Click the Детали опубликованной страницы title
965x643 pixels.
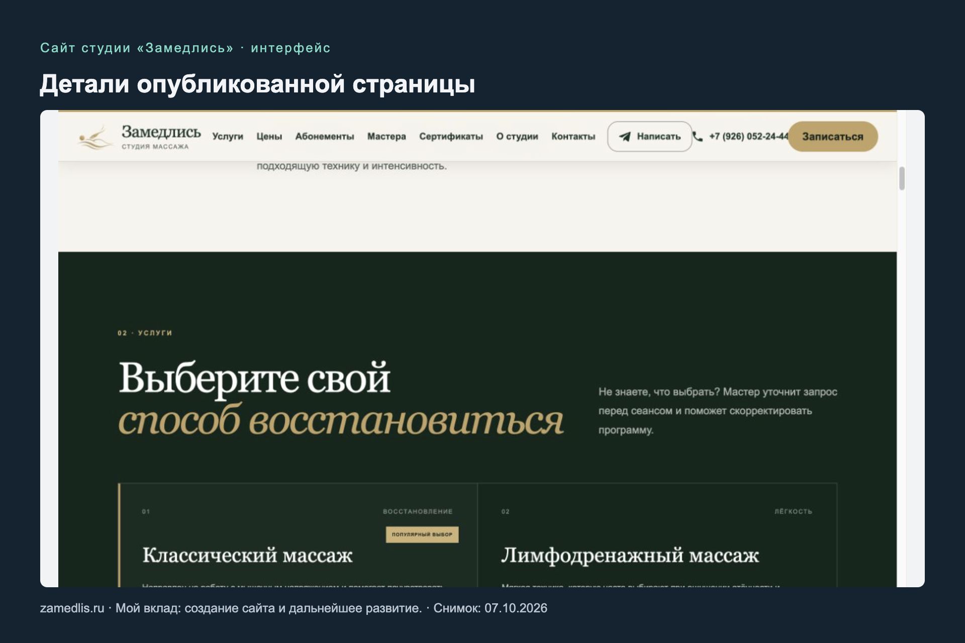tap(257, 84)
